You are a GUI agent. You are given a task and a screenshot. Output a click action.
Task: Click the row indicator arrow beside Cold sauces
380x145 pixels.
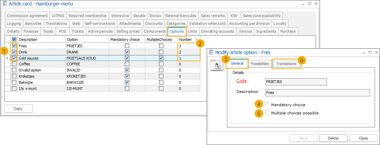(7, 58)
